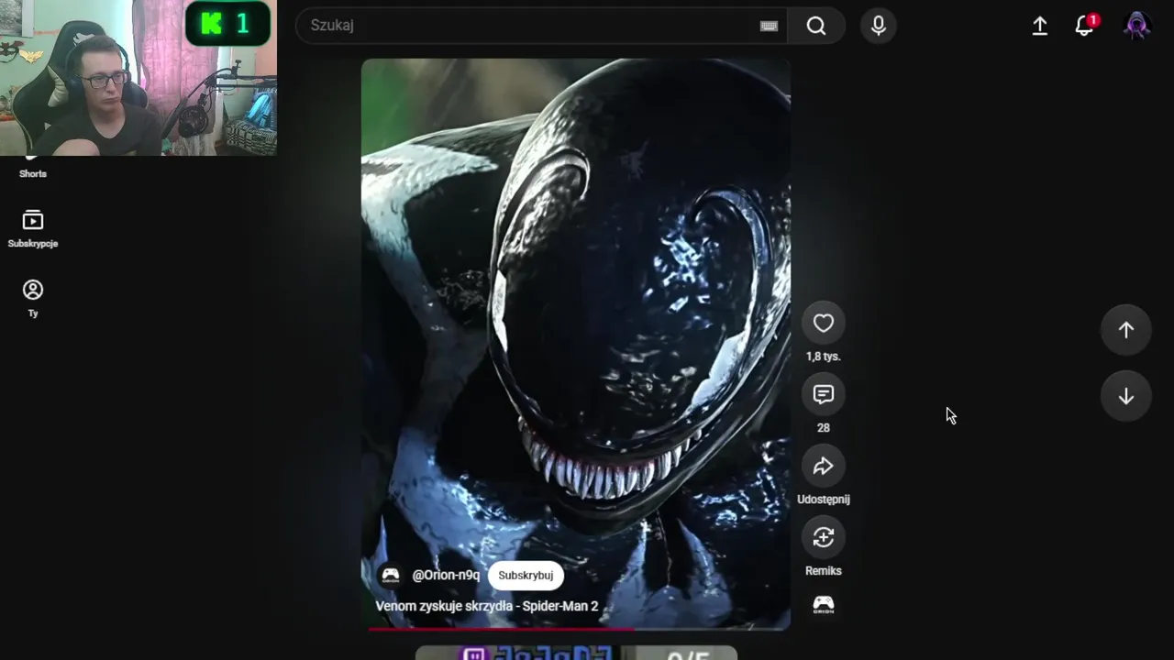Viewport: 1174px width, 660px height.
Task: Activate voice search microphone
Action: click(x=879, y=26)
